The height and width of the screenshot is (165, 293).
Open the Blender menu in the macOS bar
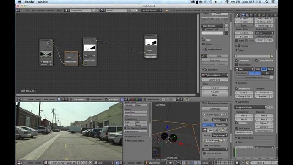pos(29,2)
